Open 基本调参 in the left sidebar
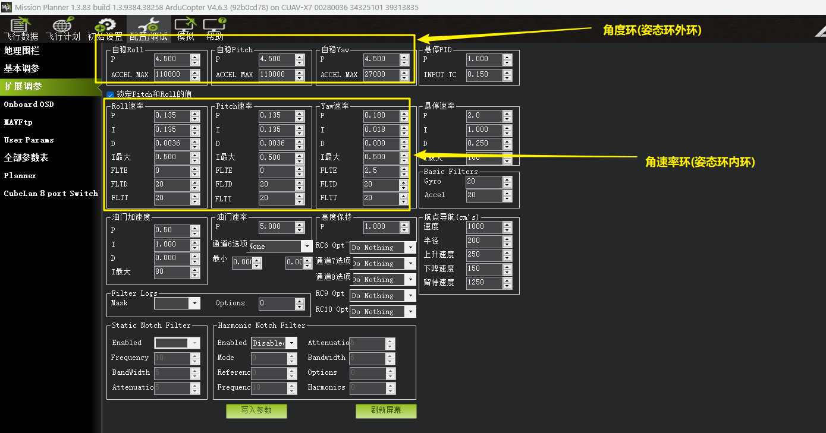This screenshot has width=826, height=433. click(x=22, y=69)
